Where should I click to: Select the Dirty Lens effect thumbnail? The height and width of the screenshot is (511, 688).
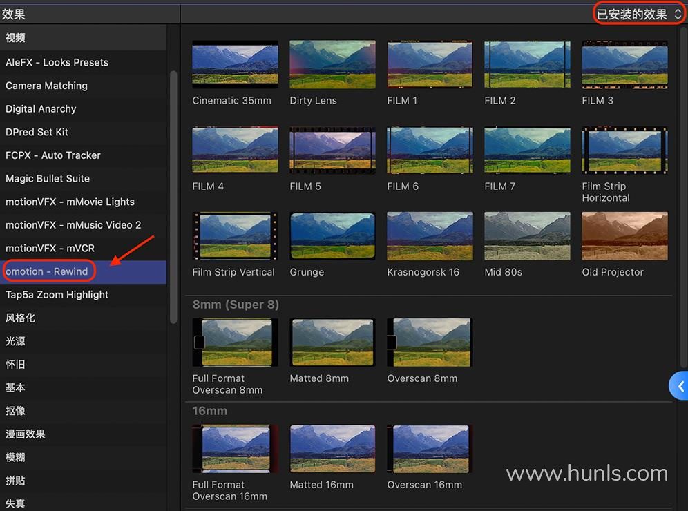click(332, 64)
